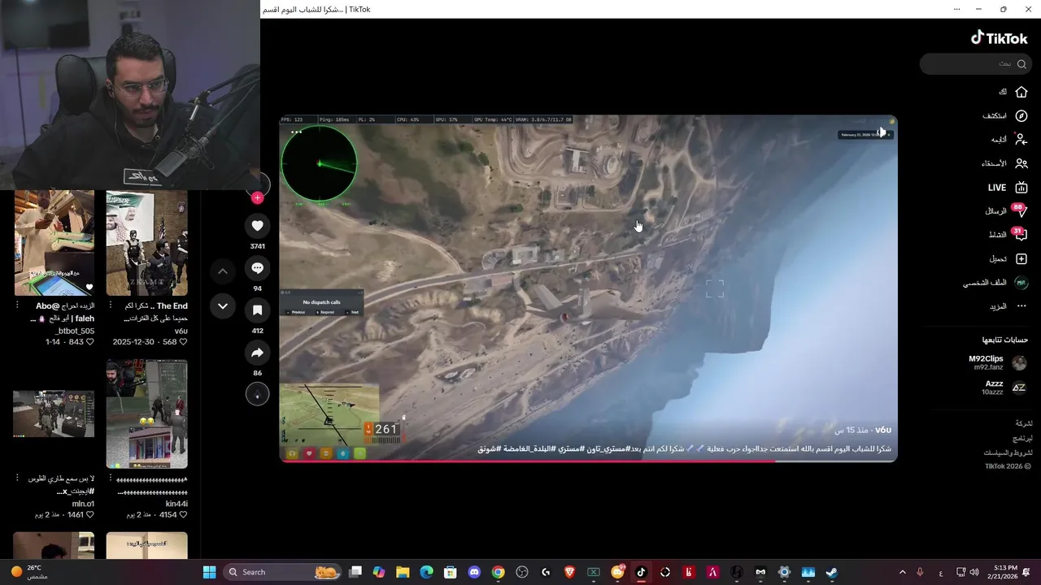Open the Friends icon in sidebar
This screenshot has height=585, width=1041.
(x=1021, y=163)
